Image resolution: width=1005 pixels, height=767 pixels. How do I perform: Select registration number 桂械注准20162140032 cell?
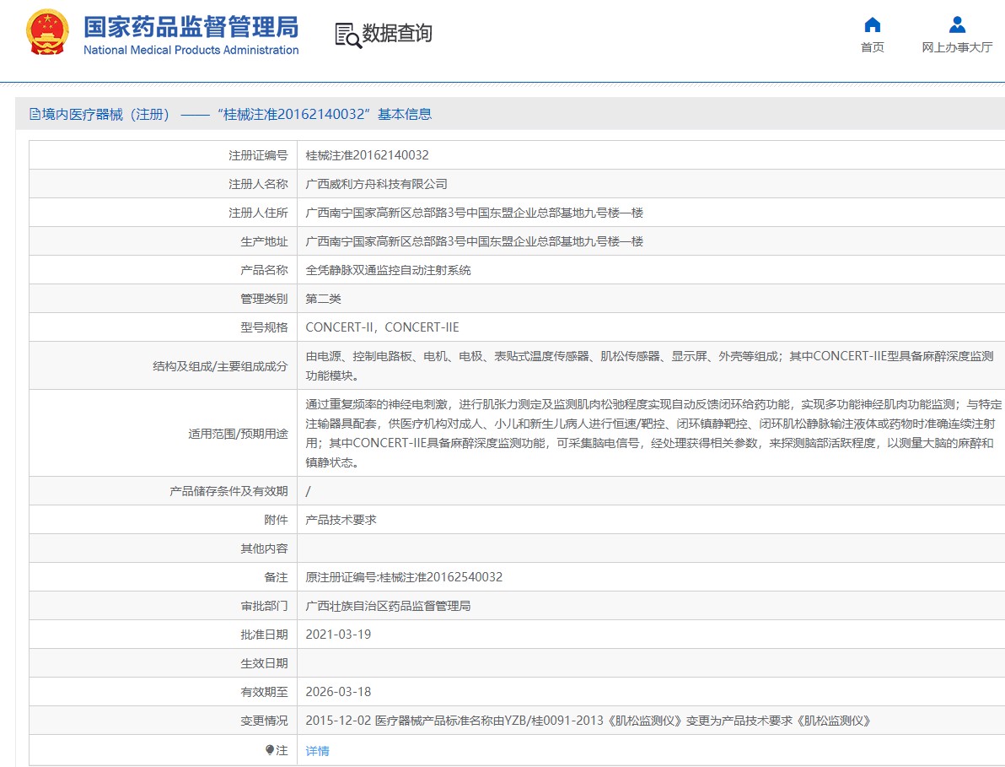[368, 155]
